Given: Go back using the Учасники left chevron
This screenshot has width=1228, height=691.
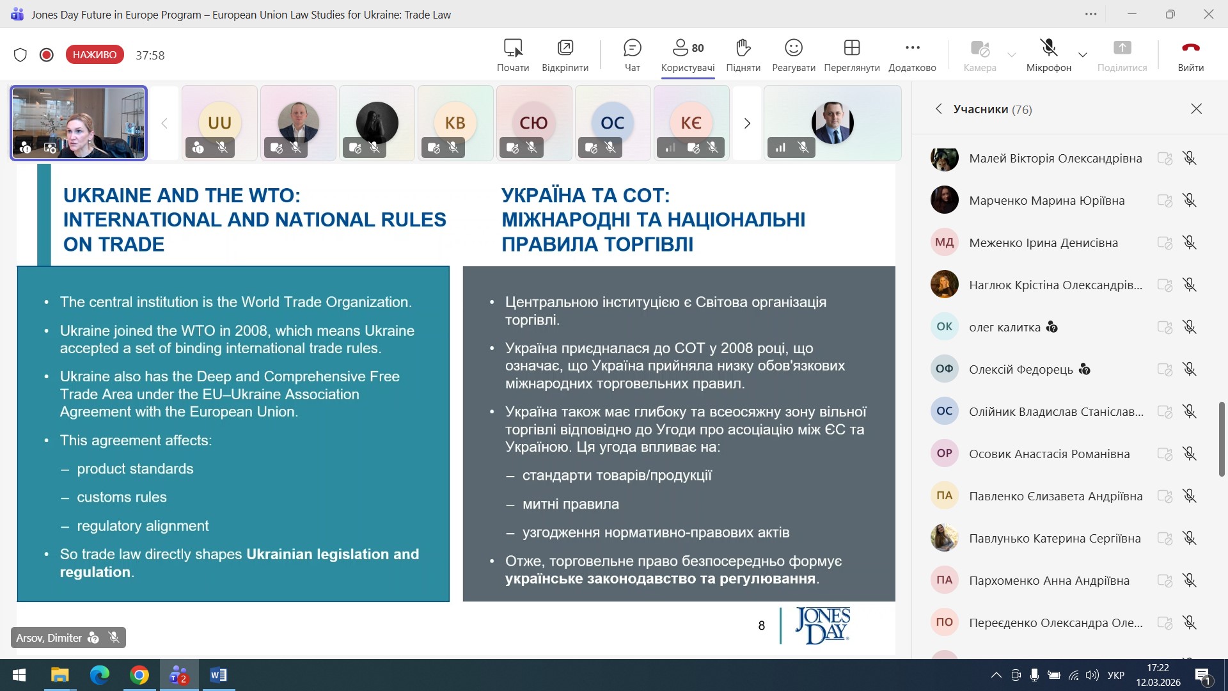Looking at the screenshot, I should pos(938,109).
